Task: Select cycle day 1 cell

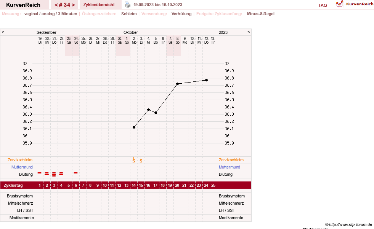Action: click(40, 185)
